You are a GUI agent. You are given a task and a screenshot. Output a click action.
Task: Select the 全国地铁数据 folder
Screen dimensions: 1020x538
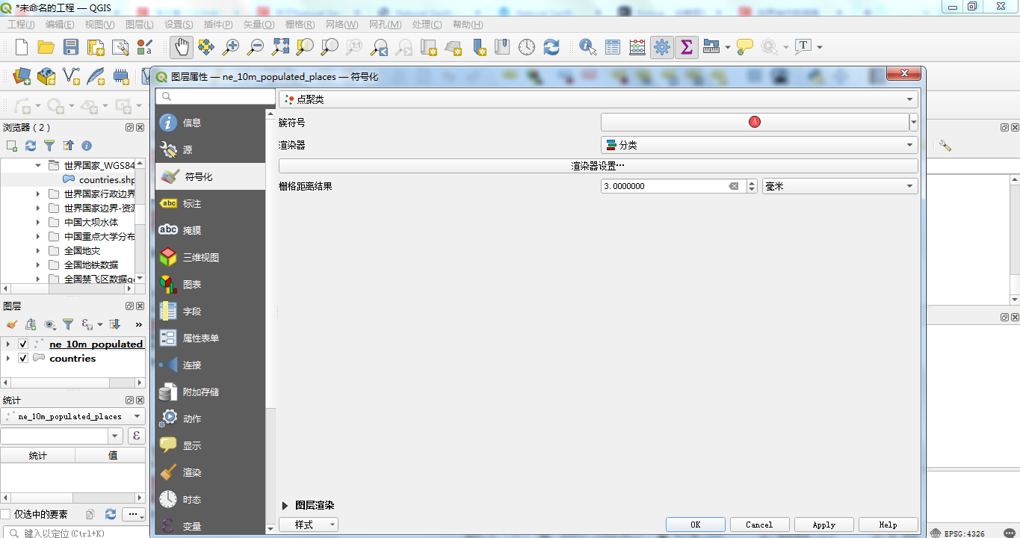(91, 265)
